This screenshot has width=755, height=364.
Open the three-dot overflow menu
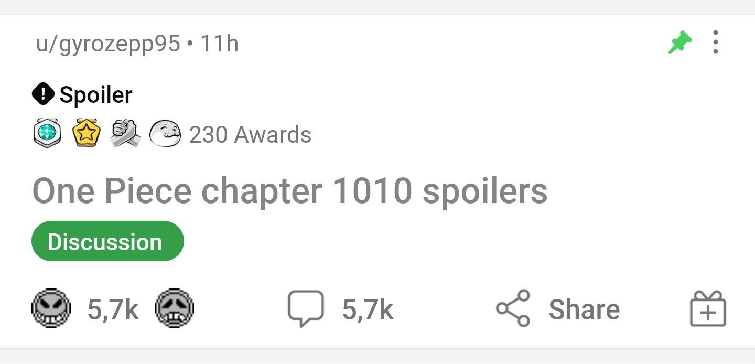(x=716, y=43)
